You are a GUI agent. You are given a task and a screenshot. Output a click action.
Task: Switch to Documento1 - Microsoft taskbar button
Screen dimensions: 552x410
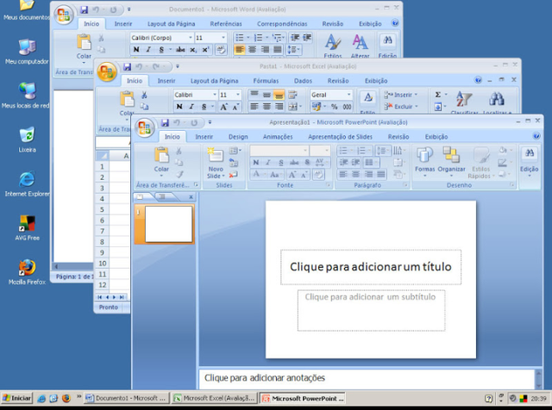click(x=127, y=398)
